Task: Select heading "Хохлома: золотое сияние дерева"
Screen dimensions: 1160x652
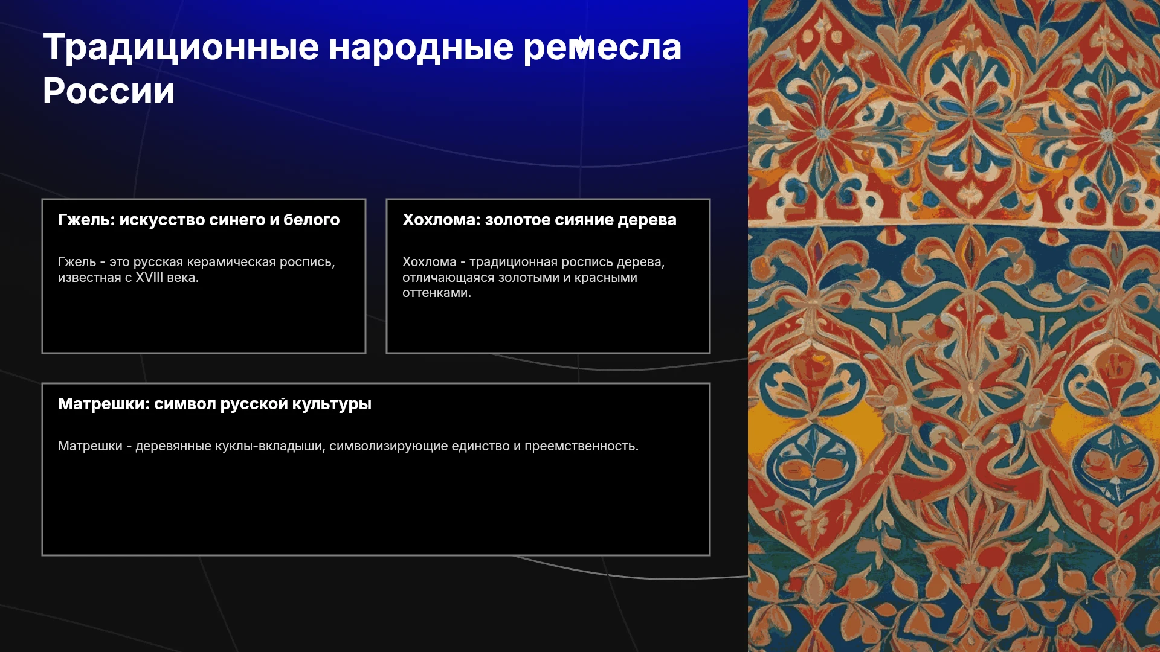Action: [540, 220]
